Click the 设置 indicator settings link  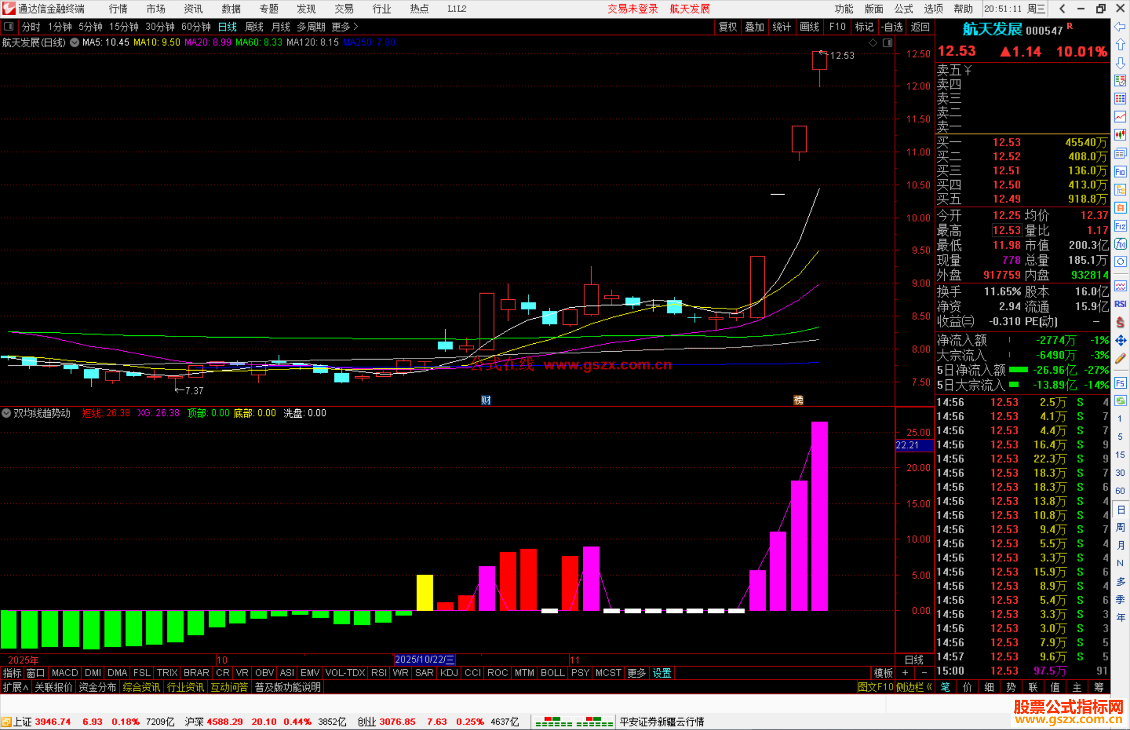tap(662, 673)
